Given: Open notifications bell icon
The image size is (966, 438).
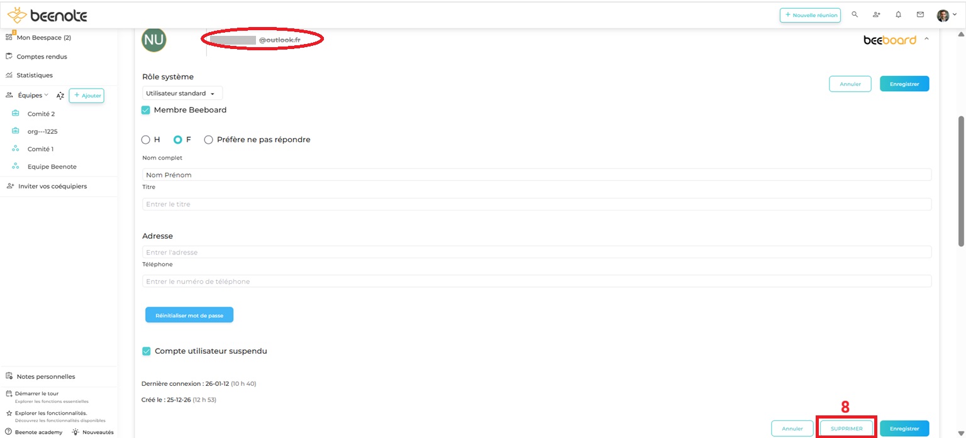Looking at the screenshot, I should pos(898,14).
